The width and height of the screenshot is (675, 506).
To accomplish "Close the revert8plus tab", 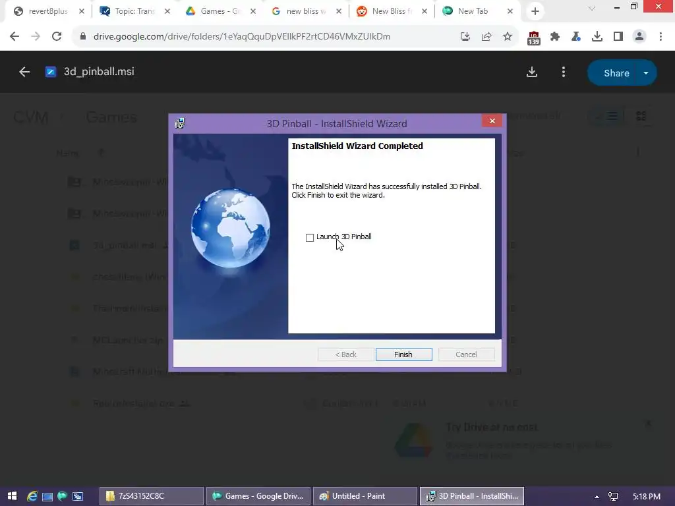I will coord(82,11).
